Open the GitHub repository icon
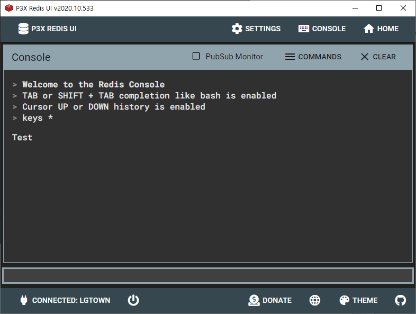Image resolution: width=416 pixels, height=314 pixels. coord(400,300)
